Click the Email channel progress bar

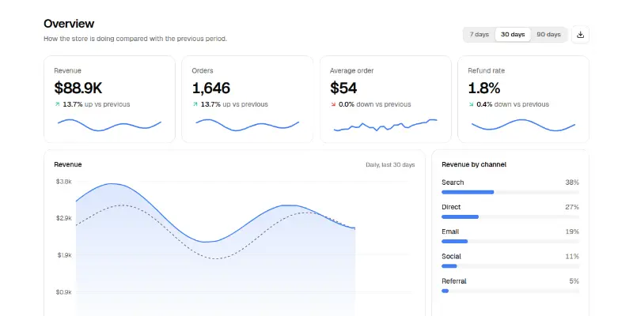pos(510,242)
